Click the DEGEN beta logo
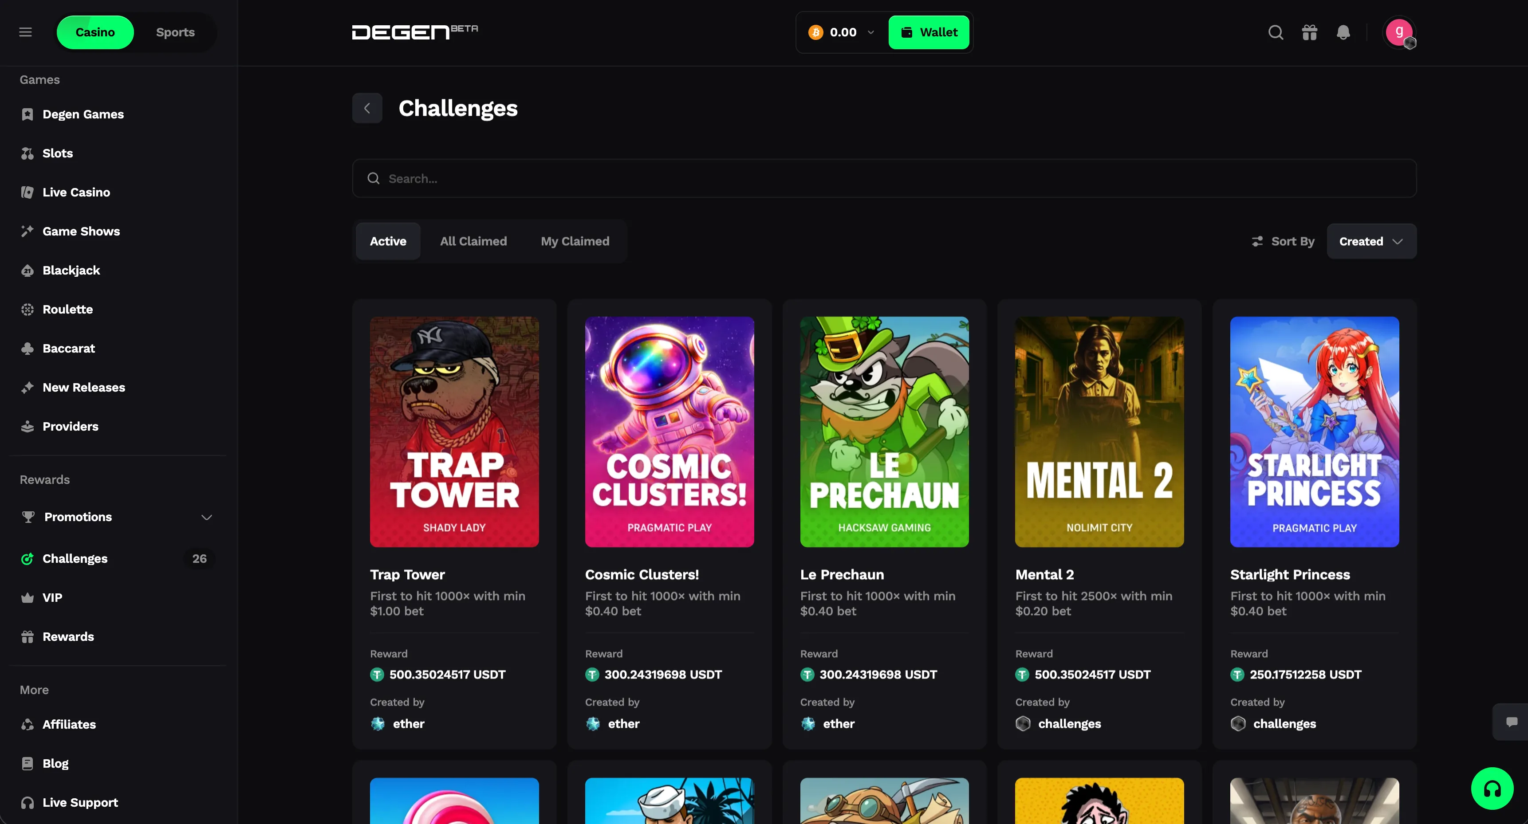1528x824 pixels. [x=415, y=31]
